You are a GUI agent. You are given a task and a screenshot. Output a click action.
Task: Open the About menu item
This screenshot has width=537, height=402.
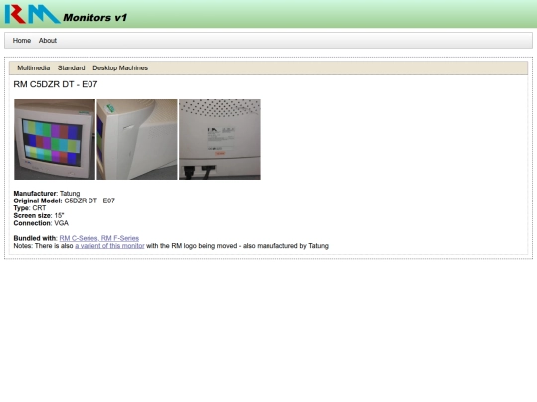coord(48,41)
